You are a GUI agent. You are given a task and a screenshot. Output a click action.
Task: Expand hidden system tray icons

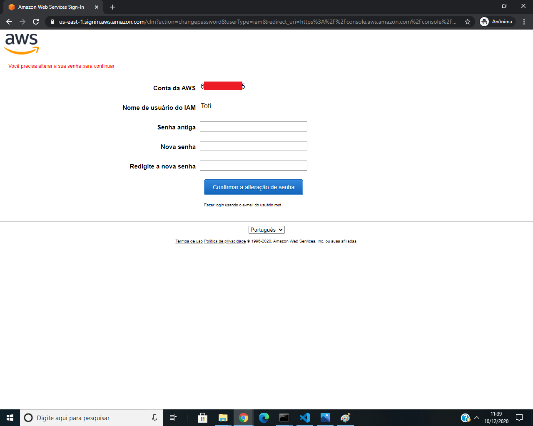tap(477, 418)
